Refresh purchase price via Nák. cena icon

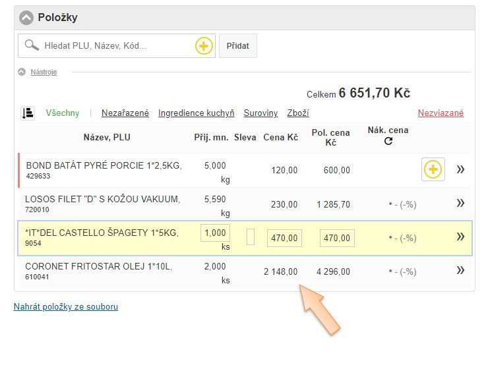(388, 141)
